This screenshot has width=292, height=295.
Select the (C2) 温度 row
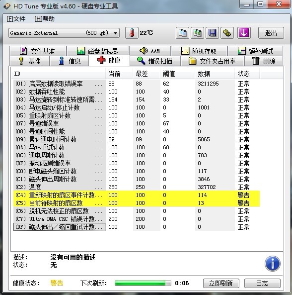[137, 187]
